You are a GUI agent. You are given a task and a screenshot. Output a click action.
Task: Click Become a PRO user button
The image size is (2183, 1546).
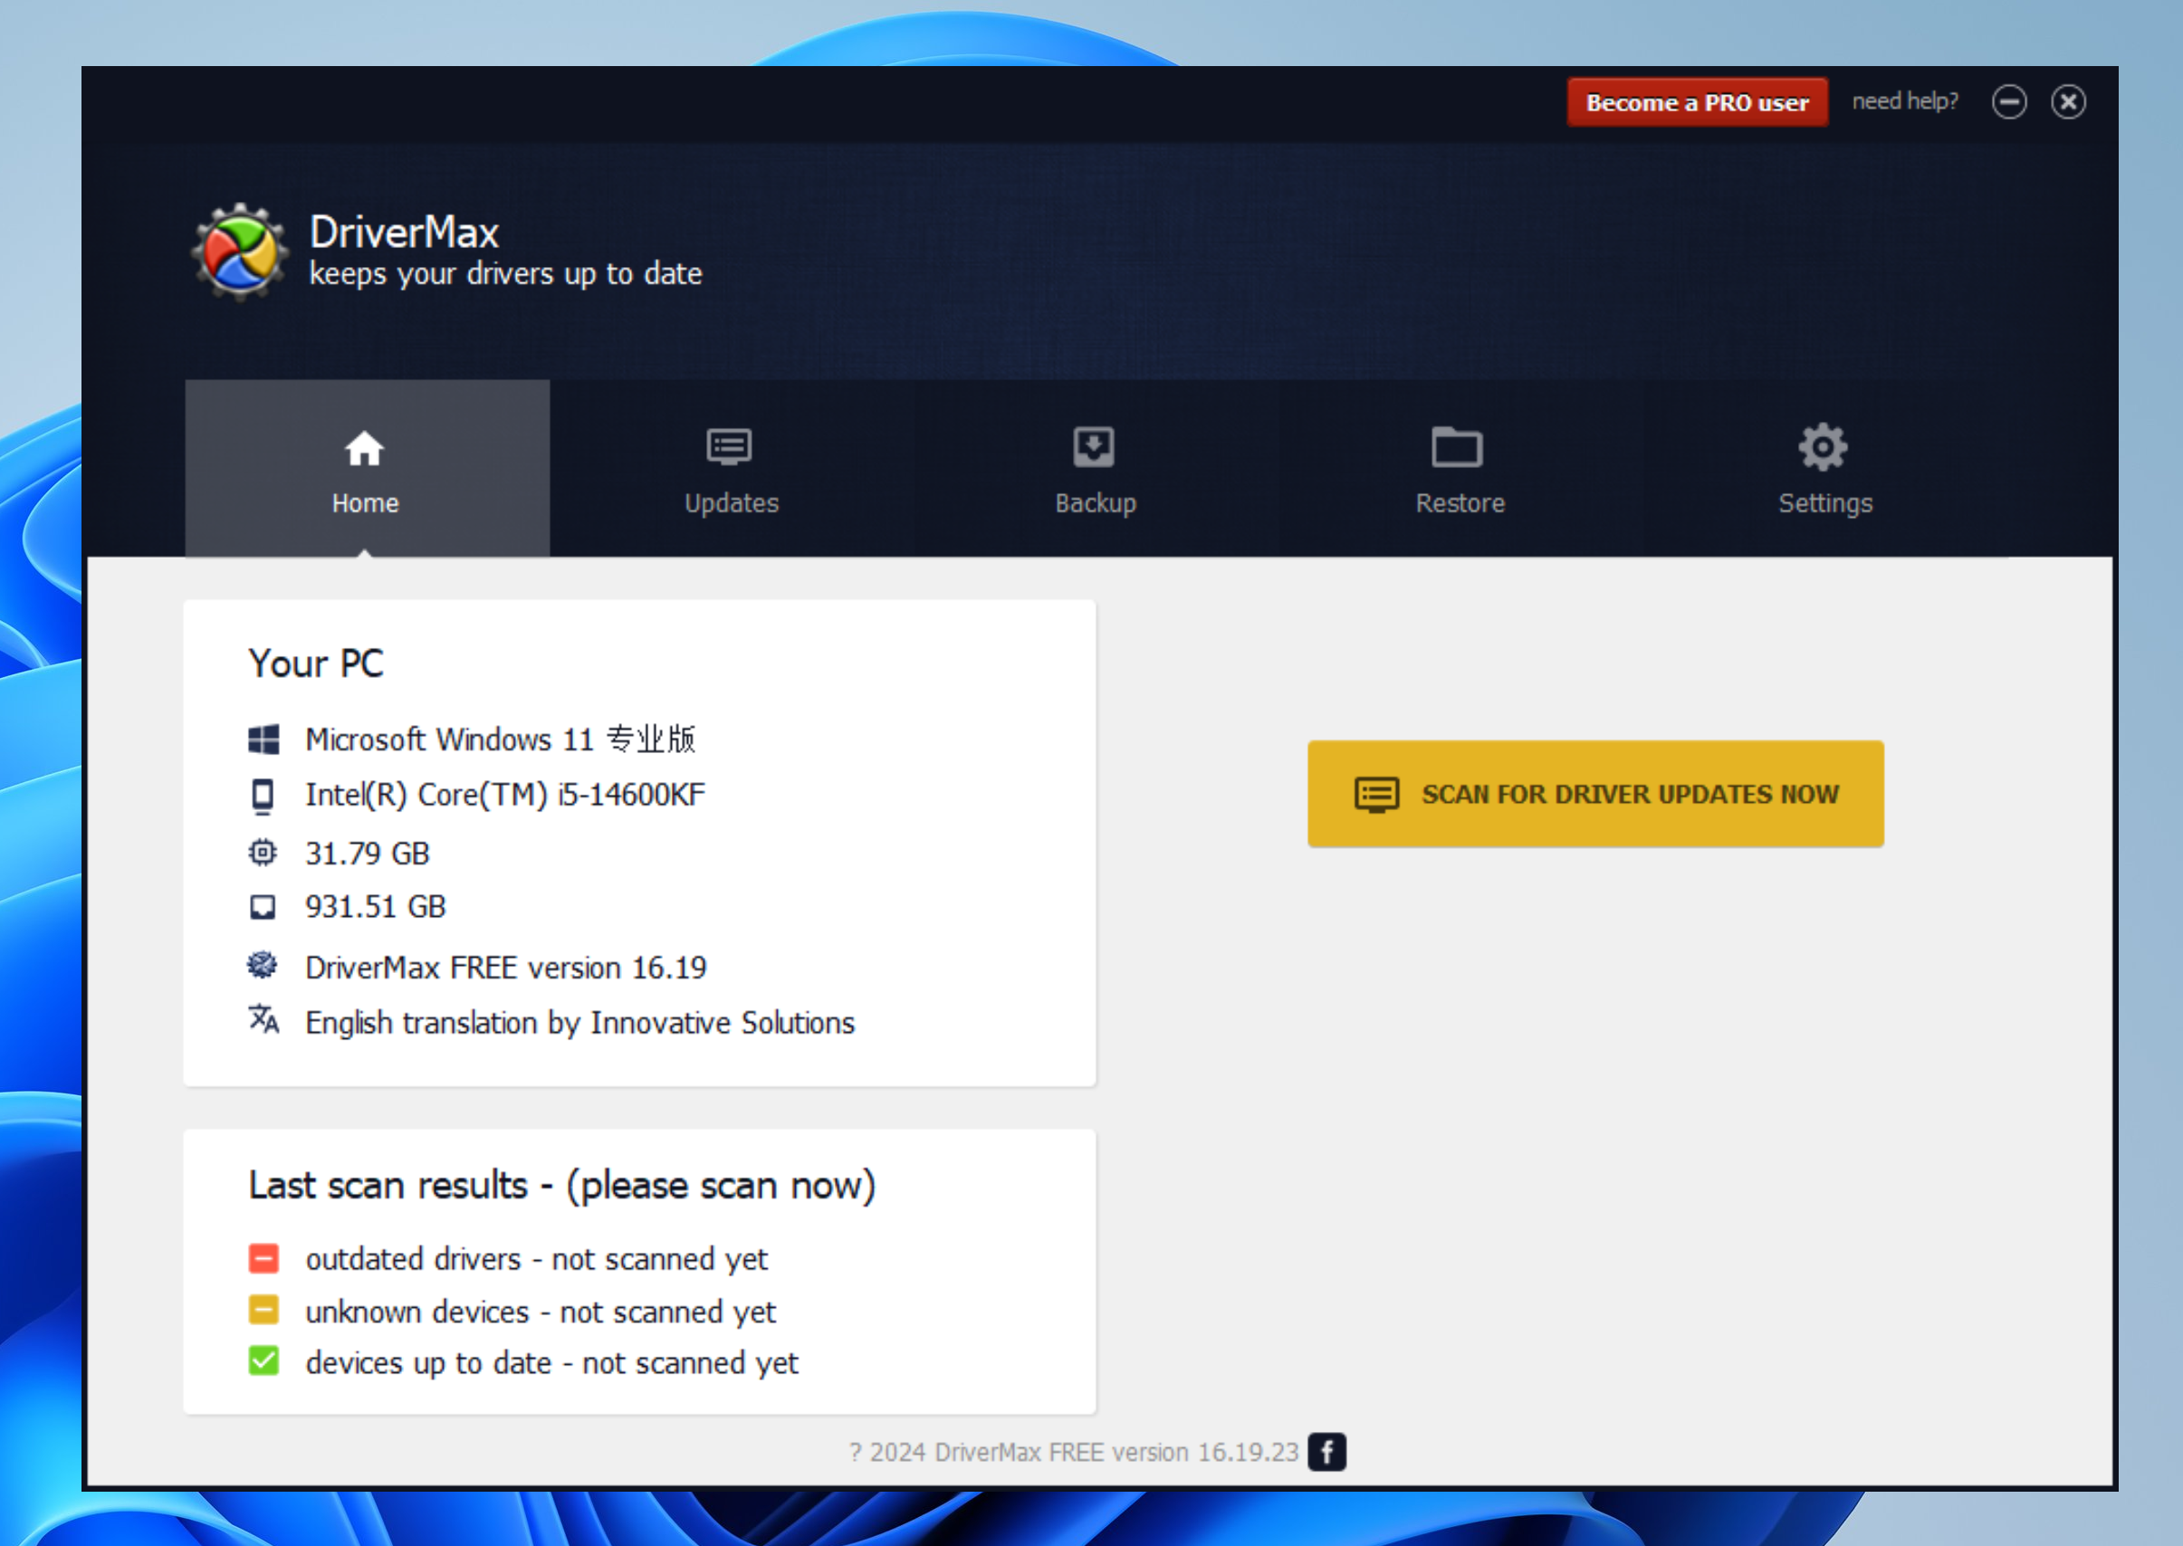pyautogui.click(x=1698, y=102)
